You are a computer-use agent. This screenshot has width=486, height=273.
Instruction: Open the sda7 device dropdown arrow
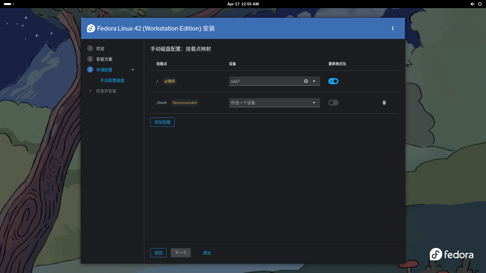coord(314,81)
